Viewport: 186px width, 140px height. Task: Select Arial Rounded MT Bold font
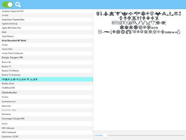pyautogui.click(x=46, y=40)
